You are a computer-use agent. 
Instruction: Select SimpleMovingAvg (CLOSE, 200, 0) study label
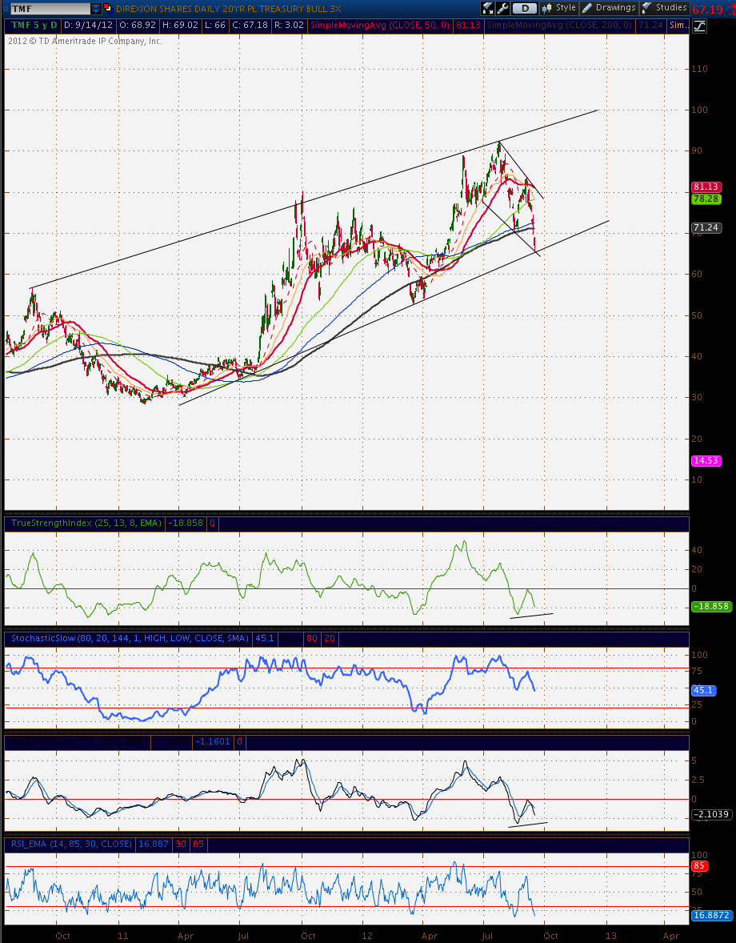(558, 26)
